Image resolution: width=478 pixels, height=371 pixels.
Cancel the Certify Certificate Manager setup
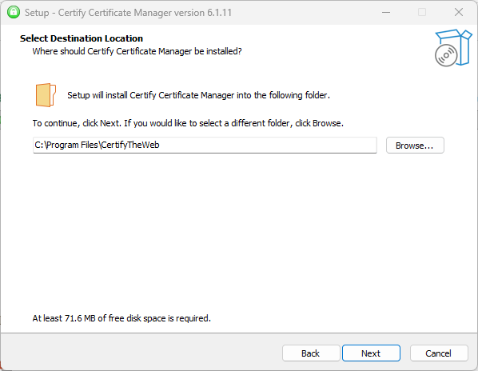pos(439,353)
